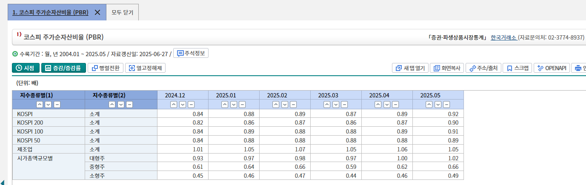Click the 주소/출처 button
Viewport: 586px width, 185px height.
coord(483,68)
